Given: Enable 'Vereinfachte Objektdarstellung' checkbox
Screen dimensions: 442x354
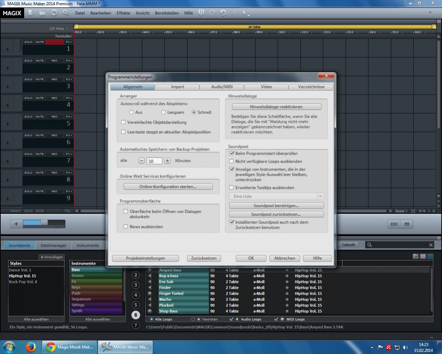Looking at the screenshot, I should pyautogui.click(x=123, y=122).
